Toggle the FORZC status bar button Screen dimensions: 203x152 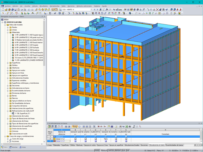click(x=97, y=151)
